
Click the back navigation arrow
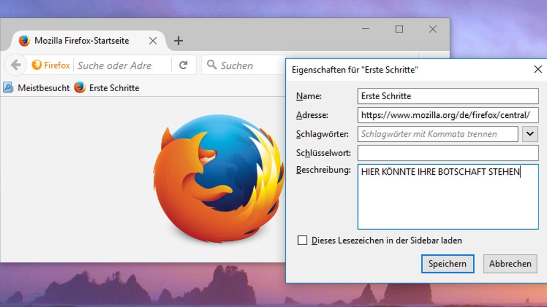15,65
